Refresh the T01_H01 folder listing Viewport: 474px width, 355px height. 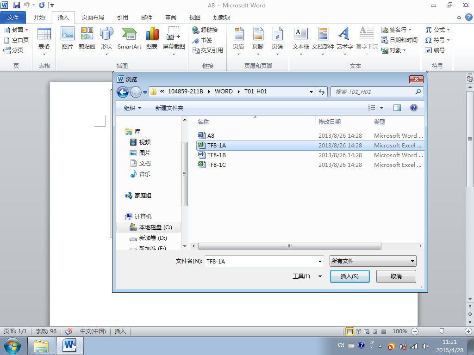tap(322, 92)
